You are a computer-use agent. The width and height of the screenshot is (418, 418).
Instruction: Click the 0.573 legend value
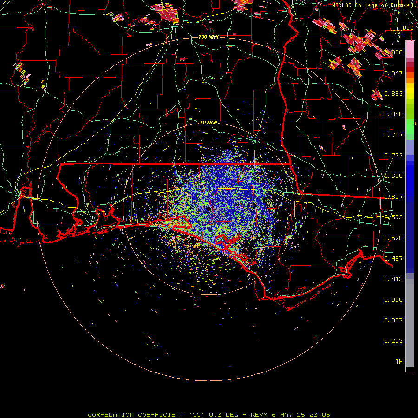click(393, 217)
